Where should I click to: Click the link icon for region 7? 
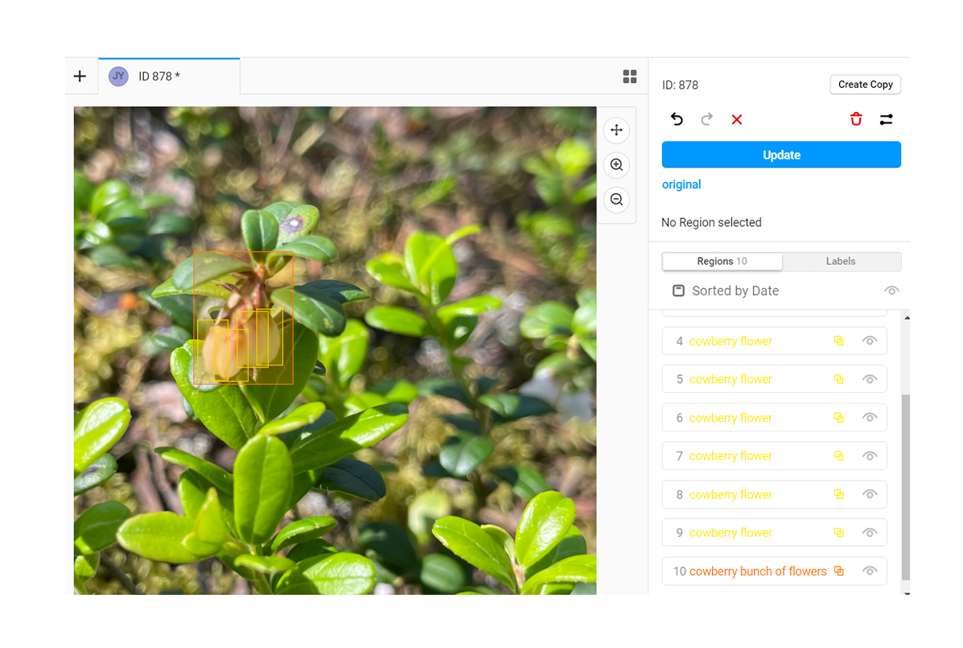pos(839,456)
